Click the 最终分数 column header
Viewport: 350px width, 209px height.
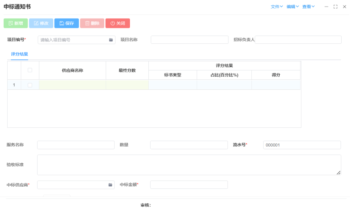click(x=127, y=70)
